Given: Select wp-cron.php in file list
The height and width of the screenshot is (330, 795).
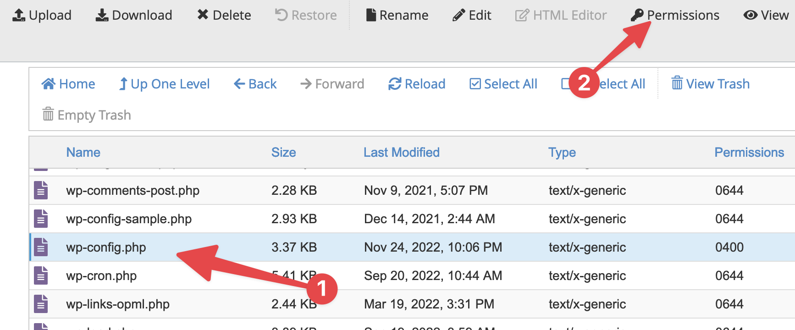Looking at the screenshot, I should tap(412, 275).
